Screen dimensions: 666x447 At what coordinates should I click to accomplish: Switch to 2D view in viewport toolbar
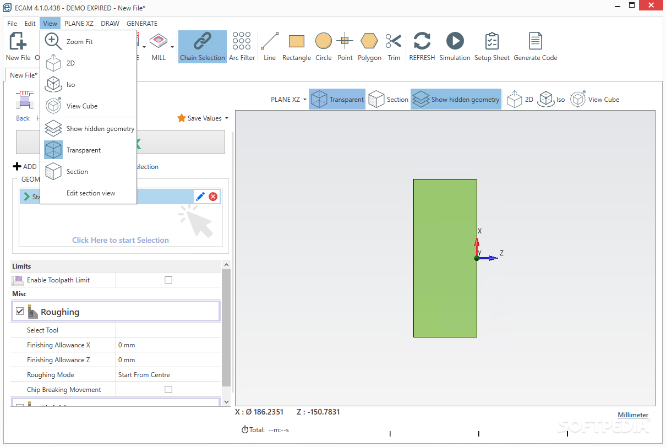pyautogui.click(x=520, y=100)
